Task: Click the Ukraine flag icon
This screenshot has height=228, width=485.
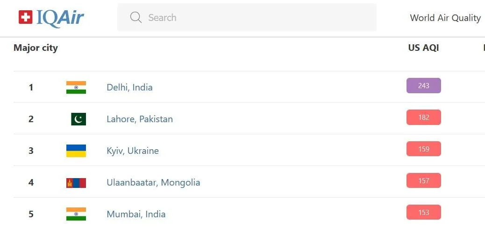Action: point(76,151)
